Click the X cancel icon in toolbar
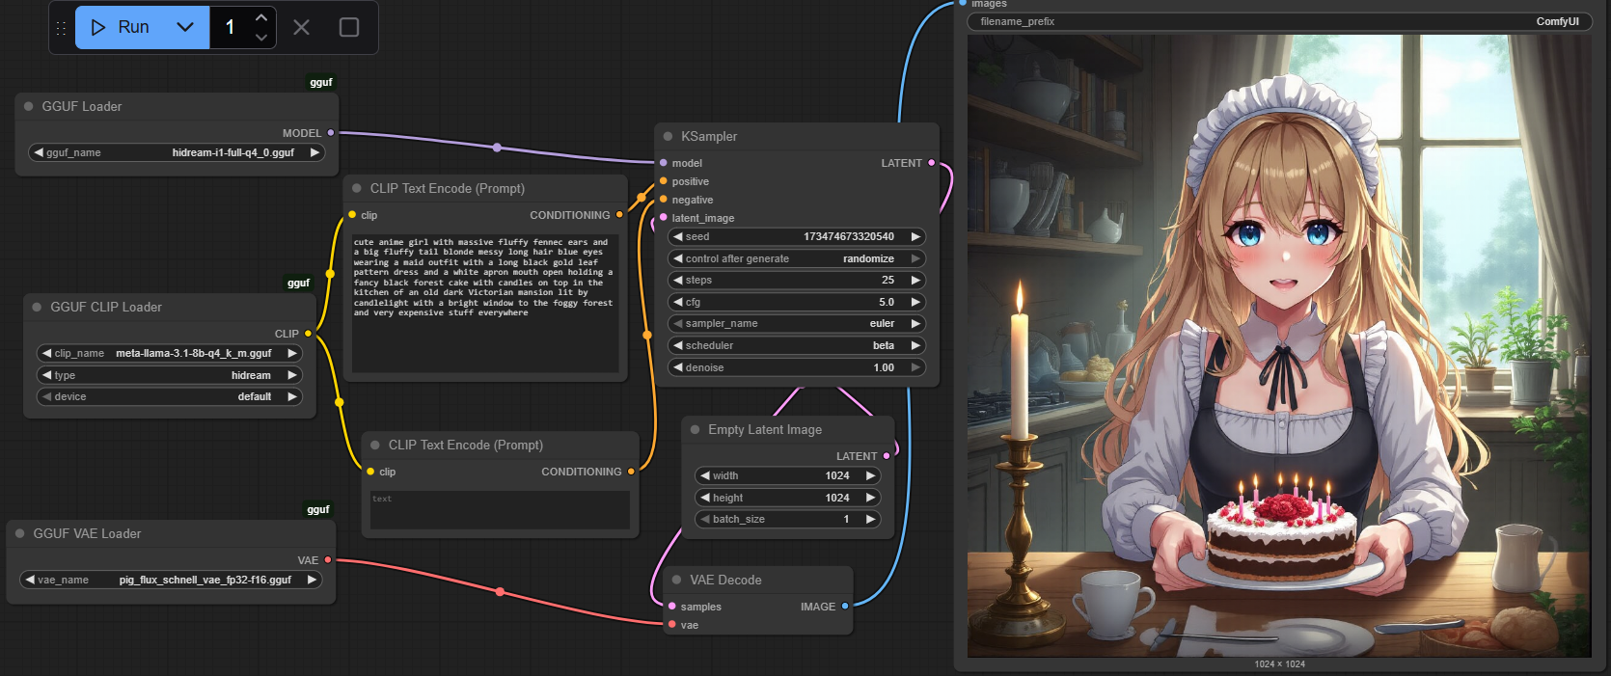The width and height of the screenshot is (1611, 676). [x=301, y=27]
